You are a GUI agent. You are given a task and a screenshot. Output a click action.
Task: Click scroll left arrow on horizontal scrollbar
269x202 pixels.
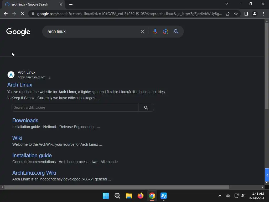(2, 187)
